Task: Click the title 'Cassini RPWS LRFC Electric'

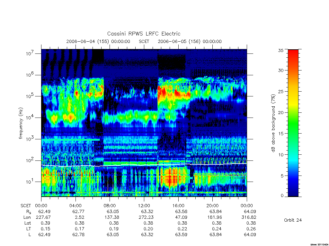Action: pyautogui.click(x=144, y=34)
